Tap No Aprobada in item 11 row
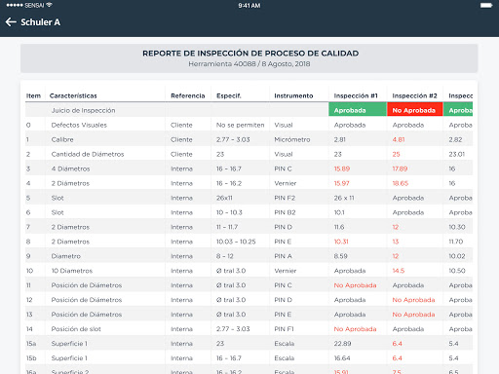 point(355,285)
